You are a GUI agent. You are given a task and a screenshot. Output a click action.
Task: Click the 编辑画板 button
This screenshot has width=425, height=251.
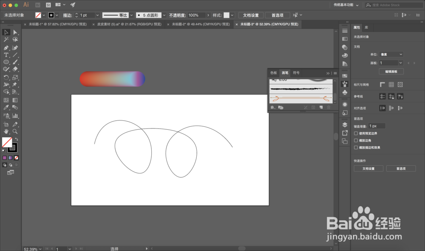point(391,71)
